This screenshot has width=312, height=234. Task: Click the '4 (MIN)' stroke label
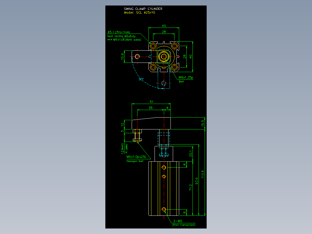pyautogui.click(x=126, y=149)
